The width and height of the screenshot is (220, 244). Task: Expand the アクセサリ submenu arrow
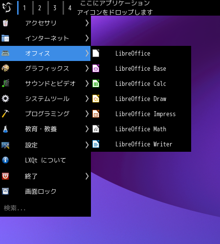pos(87,23)
